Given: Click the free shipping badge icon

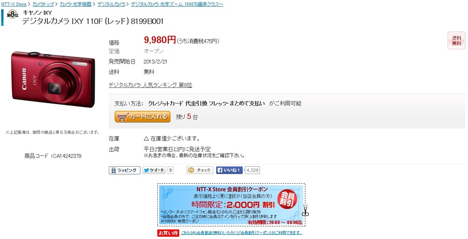Looking at the screenshot, I should click(457, 41).
